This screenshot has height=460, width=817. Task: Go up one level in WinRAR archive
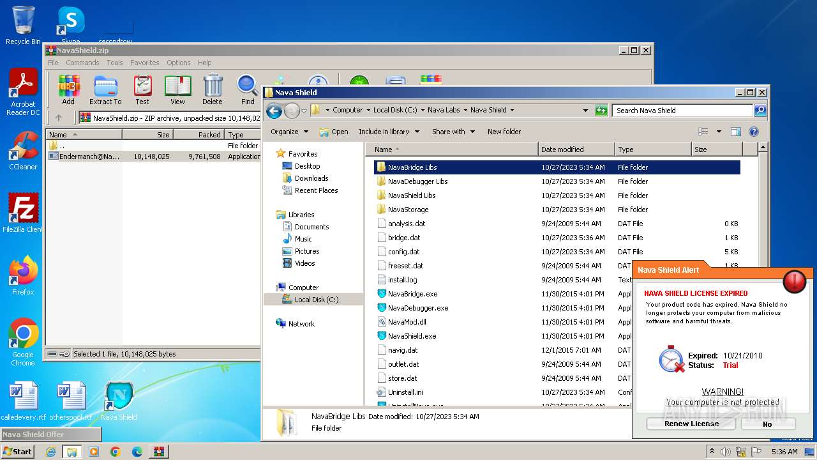pos(59,118)
